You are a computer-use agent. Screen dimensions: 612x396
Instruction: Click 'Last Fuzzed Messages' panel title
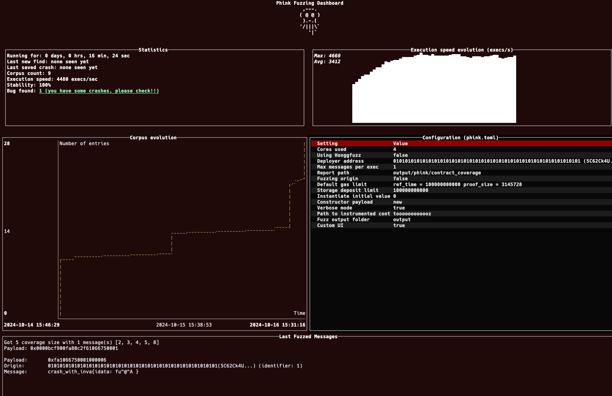coord(308,336)
